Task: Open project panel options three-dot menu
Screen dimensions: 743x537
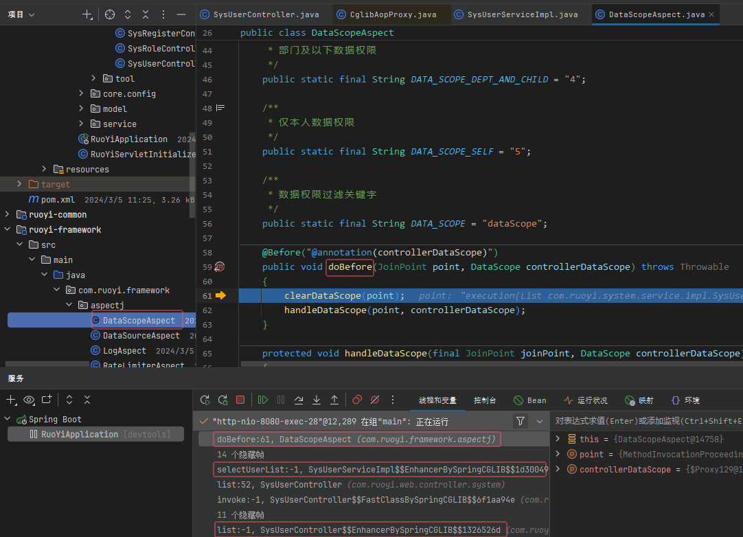Action: 163,14
